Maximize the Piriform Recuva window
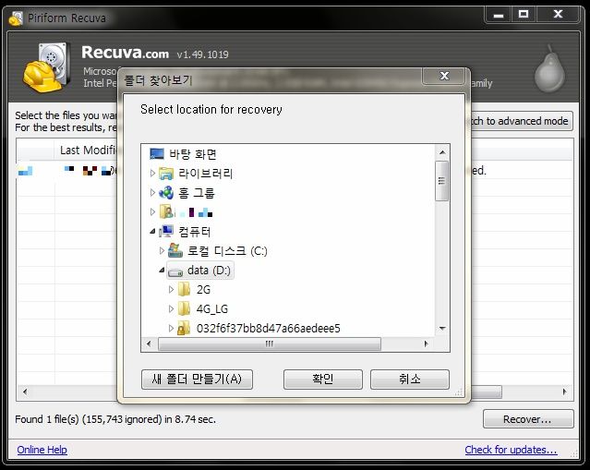 coord(524,15)
